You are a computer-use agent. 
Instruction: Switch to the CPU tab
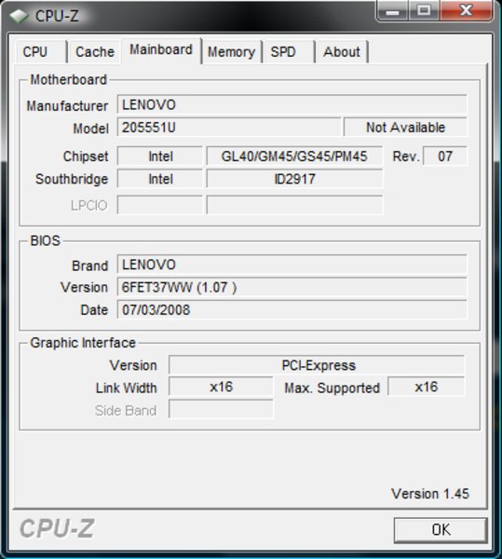pyautogui.click(x=41, y=52)
